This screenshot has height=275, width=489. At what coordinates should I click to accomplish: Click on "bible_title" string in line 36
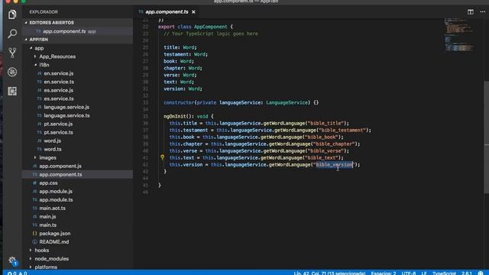[x=325, y=123]
